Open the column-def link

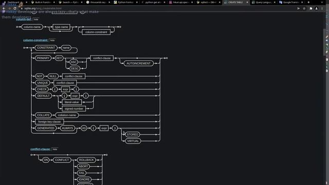coord(24,20)
